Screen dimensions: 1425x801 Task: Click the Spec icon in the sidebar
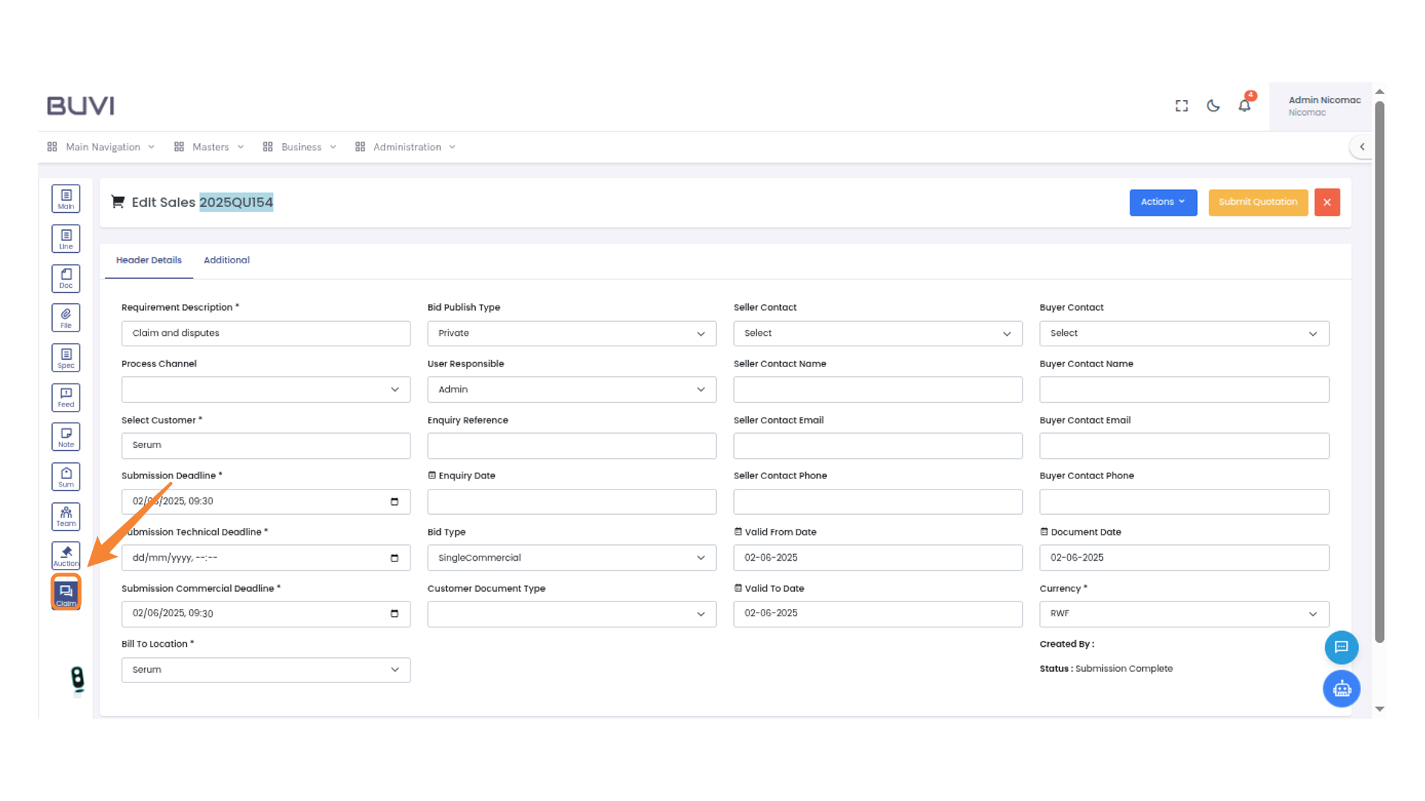click(65, 357)
